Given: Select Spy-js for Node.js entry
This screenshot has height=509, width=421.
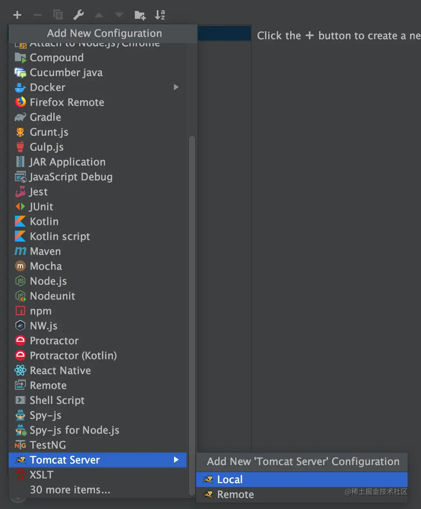Looking at the screenshot, I should tap(98, 430).
